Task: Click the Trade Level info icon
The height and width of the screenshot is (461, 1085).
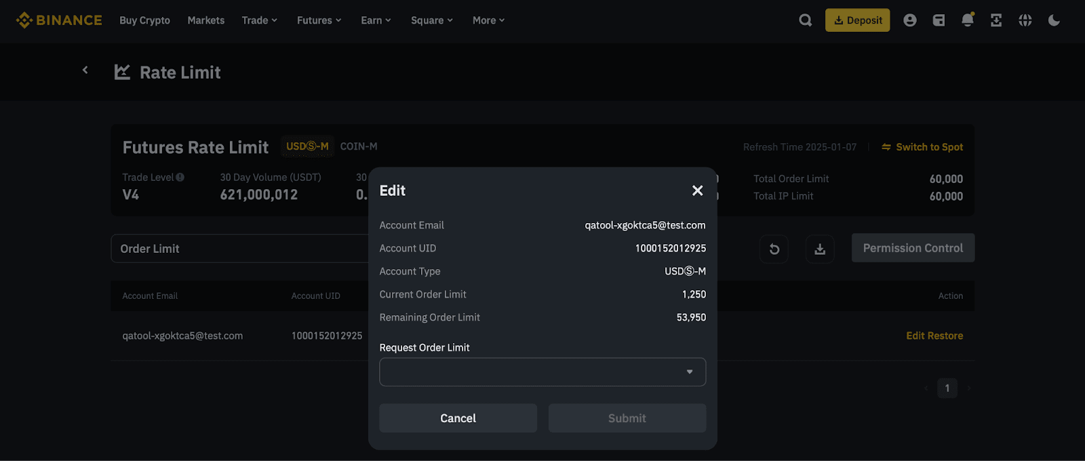Action: point(180,177)
